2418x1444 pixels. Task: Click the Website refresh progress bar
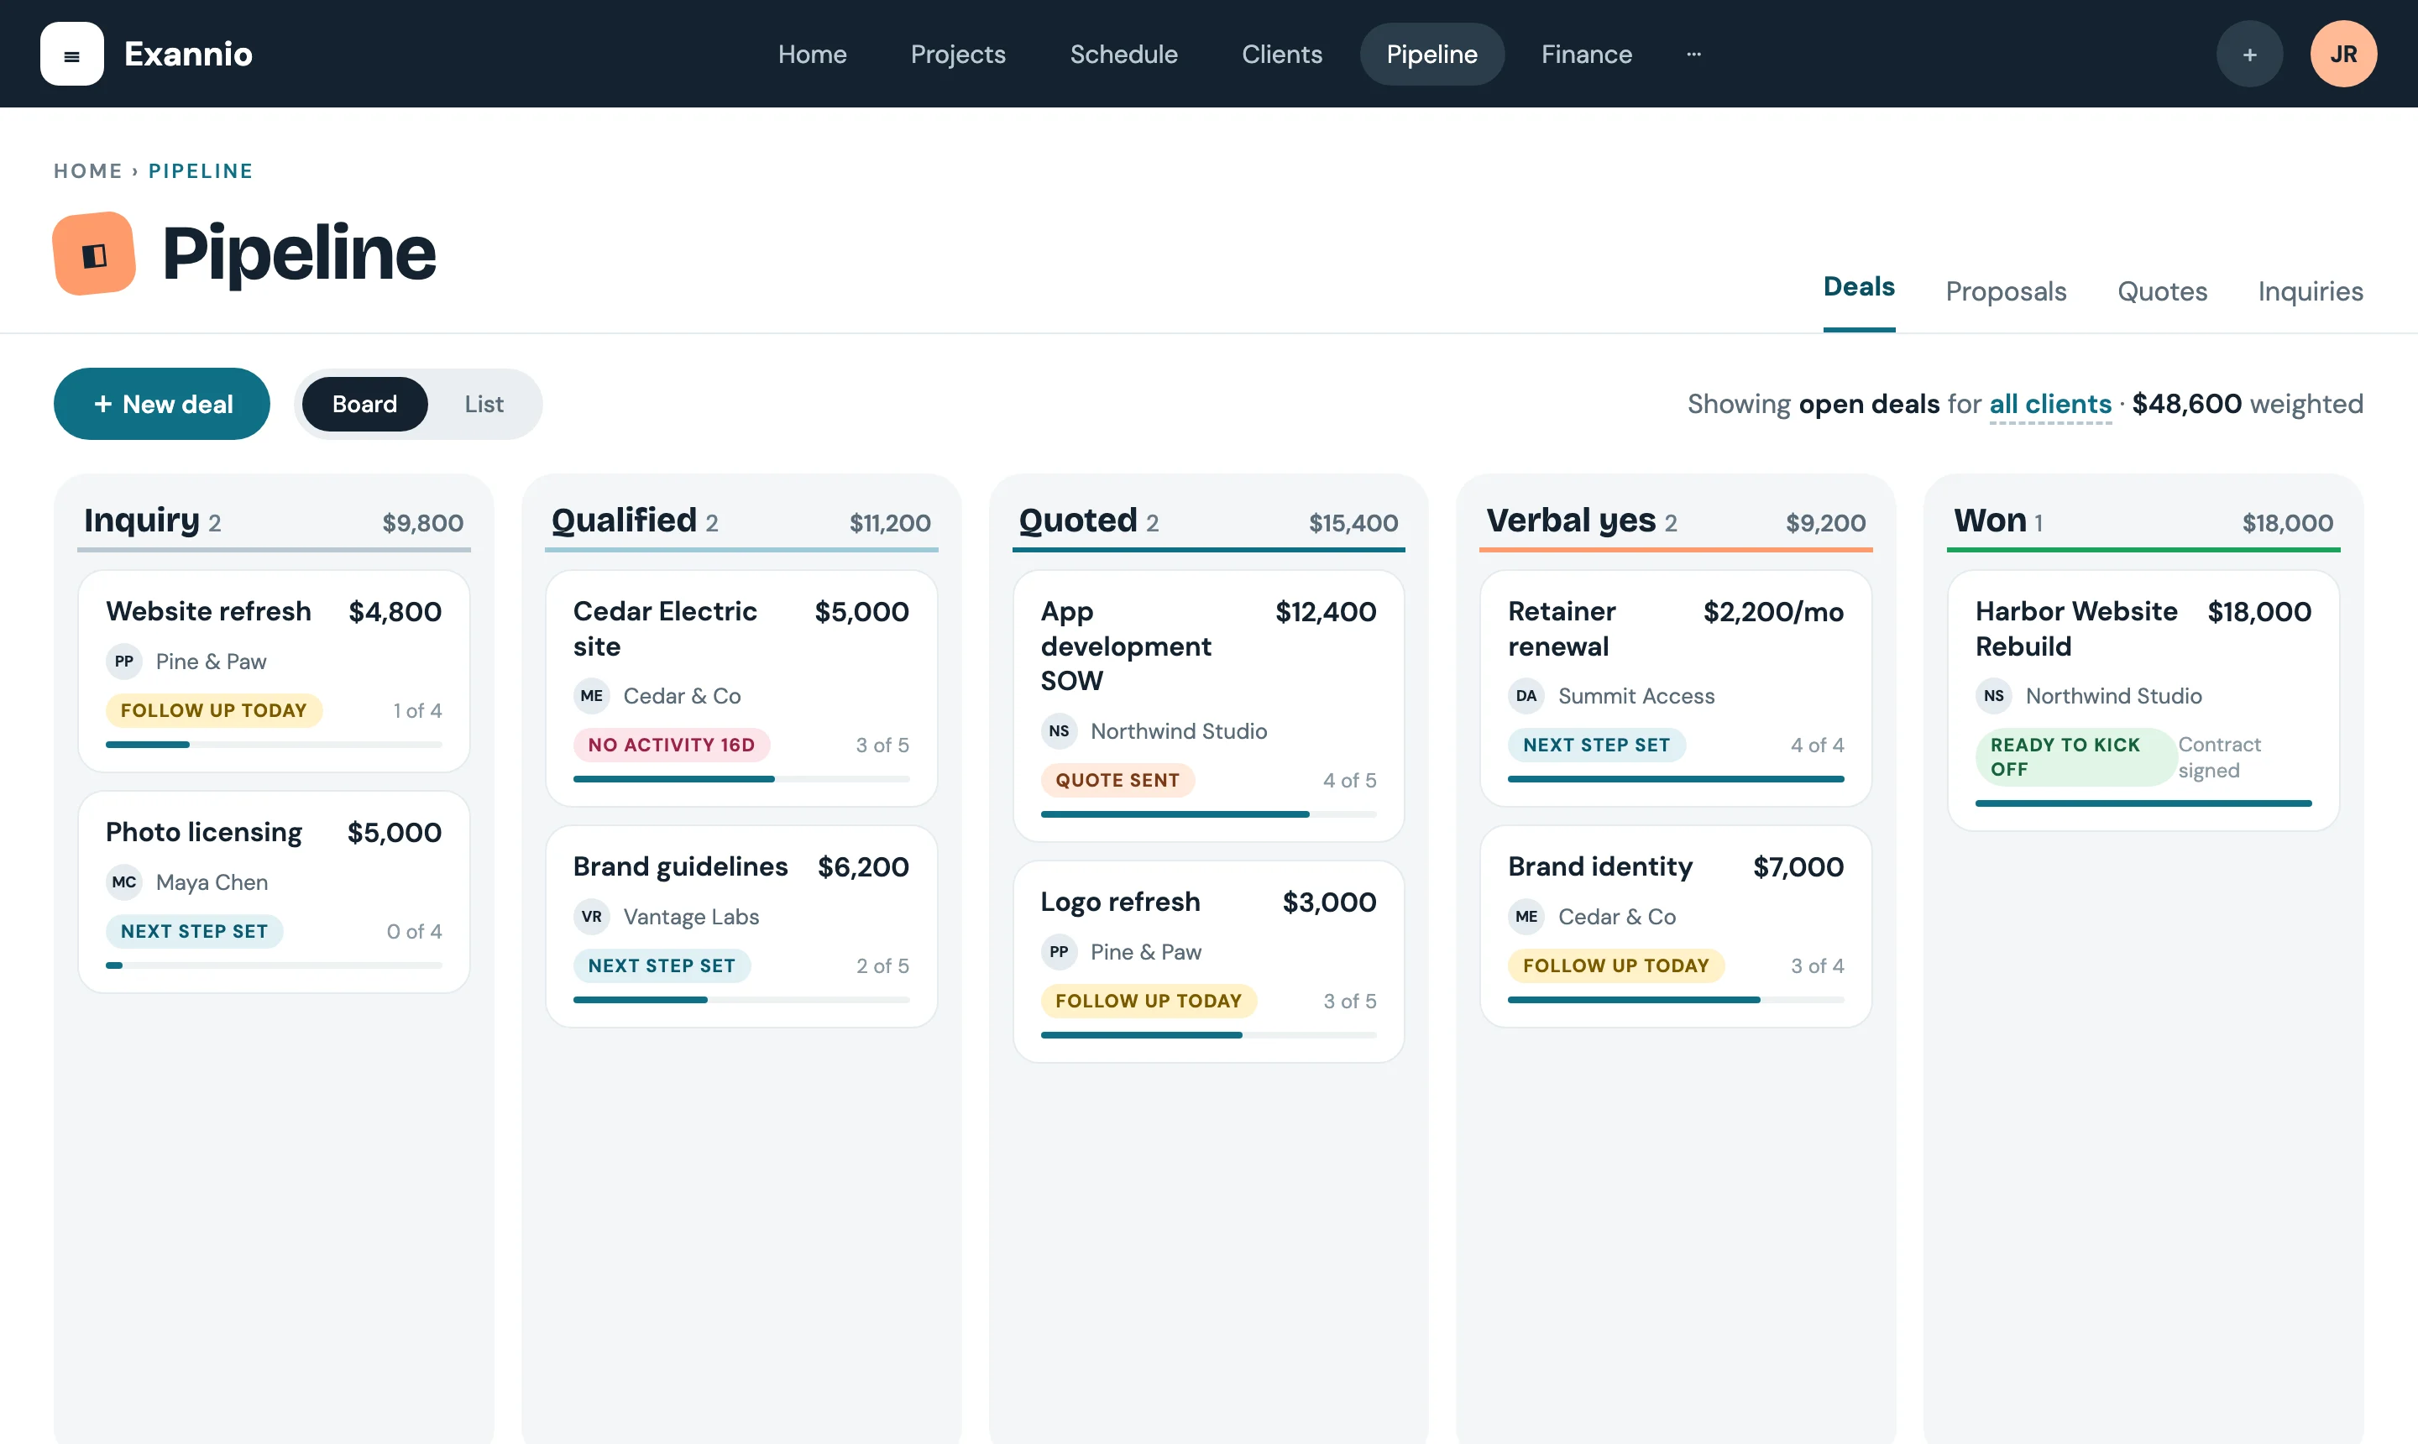tap(274, 746)
